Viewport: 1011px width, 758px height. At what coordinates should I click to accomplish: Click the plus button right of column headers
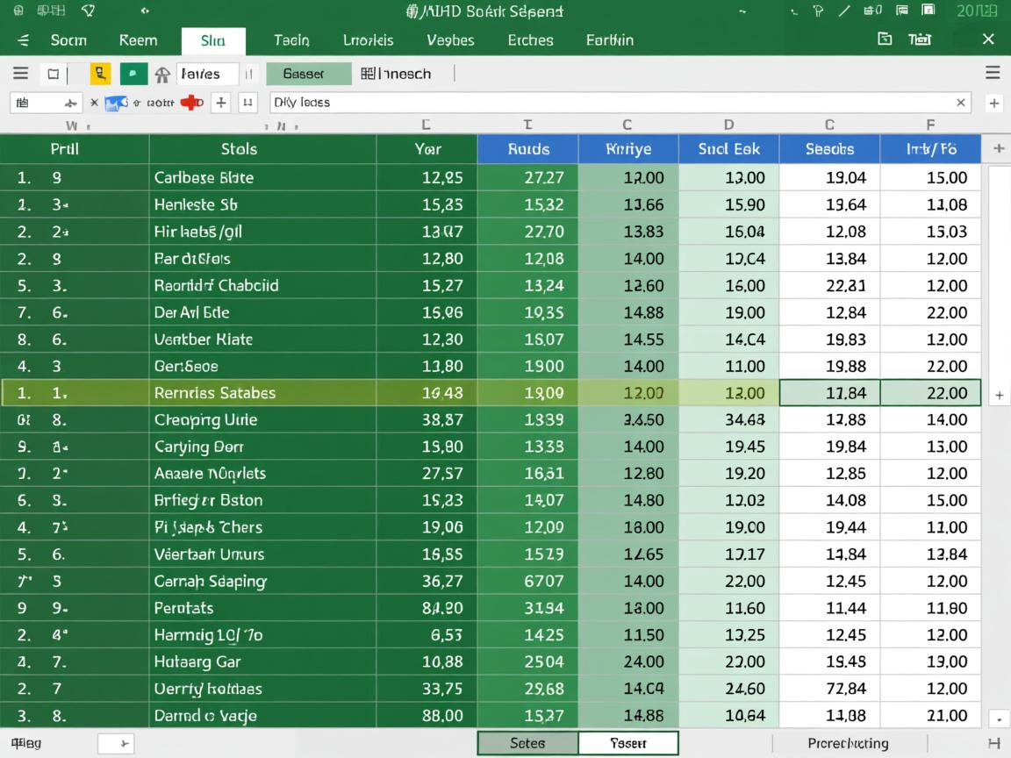999,149
